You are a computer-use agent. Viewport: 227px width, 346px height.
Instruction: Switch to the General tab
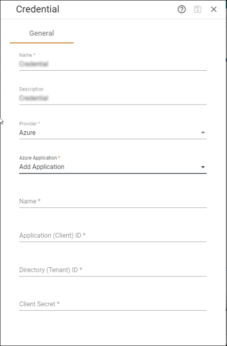(x=42, y=33)
